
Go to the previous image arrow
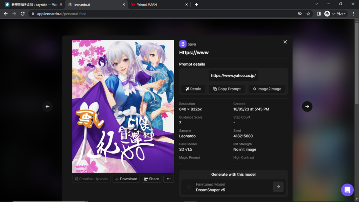click(x=48, y=107)
